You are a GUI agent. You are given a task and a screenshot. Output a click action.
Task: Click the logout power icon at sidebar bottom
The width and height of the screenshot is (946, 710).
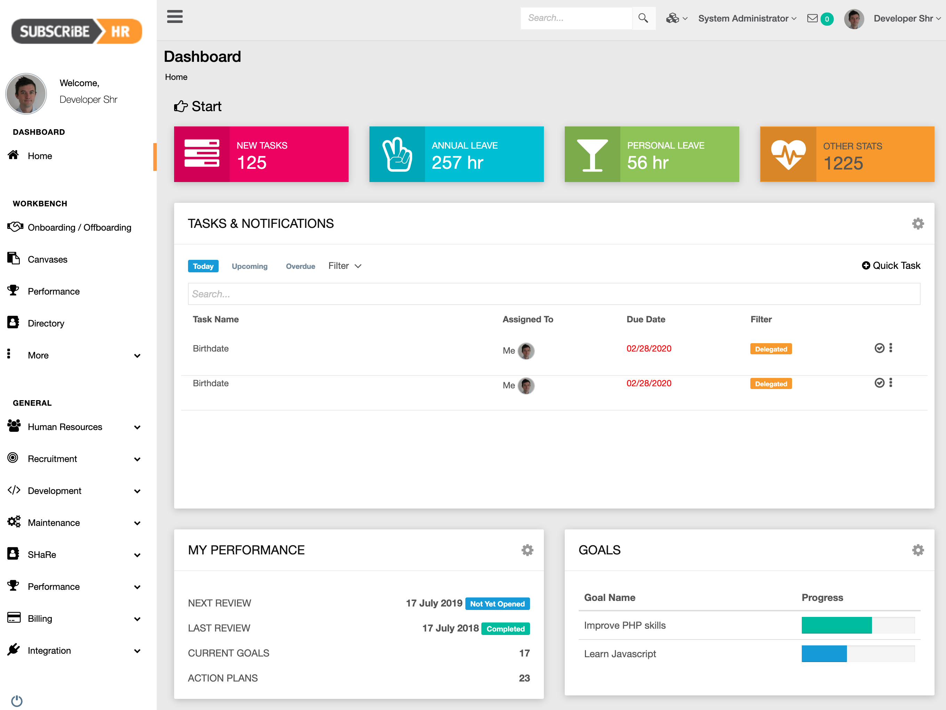(x=17, y=700)
